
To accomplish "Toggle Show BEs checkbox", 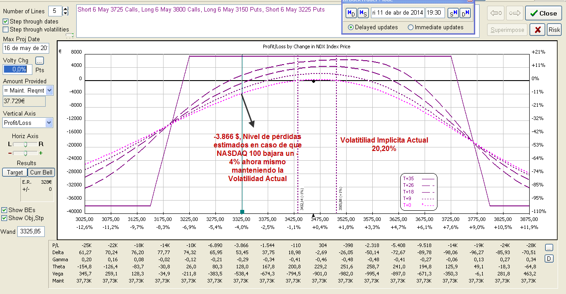I will (4, 210).
